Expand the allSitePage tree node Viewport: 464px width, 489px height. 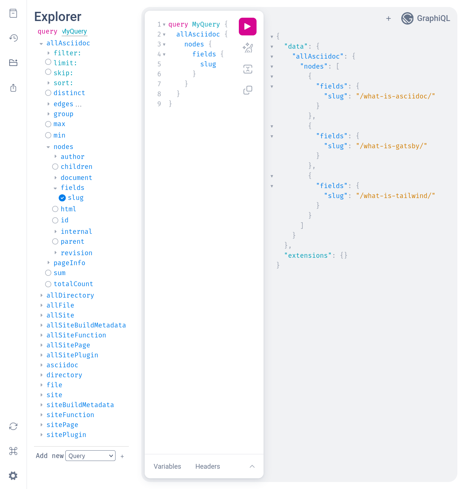click(x=42, y=345)
